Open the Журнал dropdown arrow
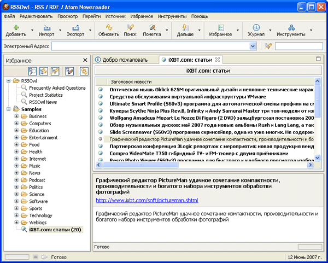 [270, 30]
